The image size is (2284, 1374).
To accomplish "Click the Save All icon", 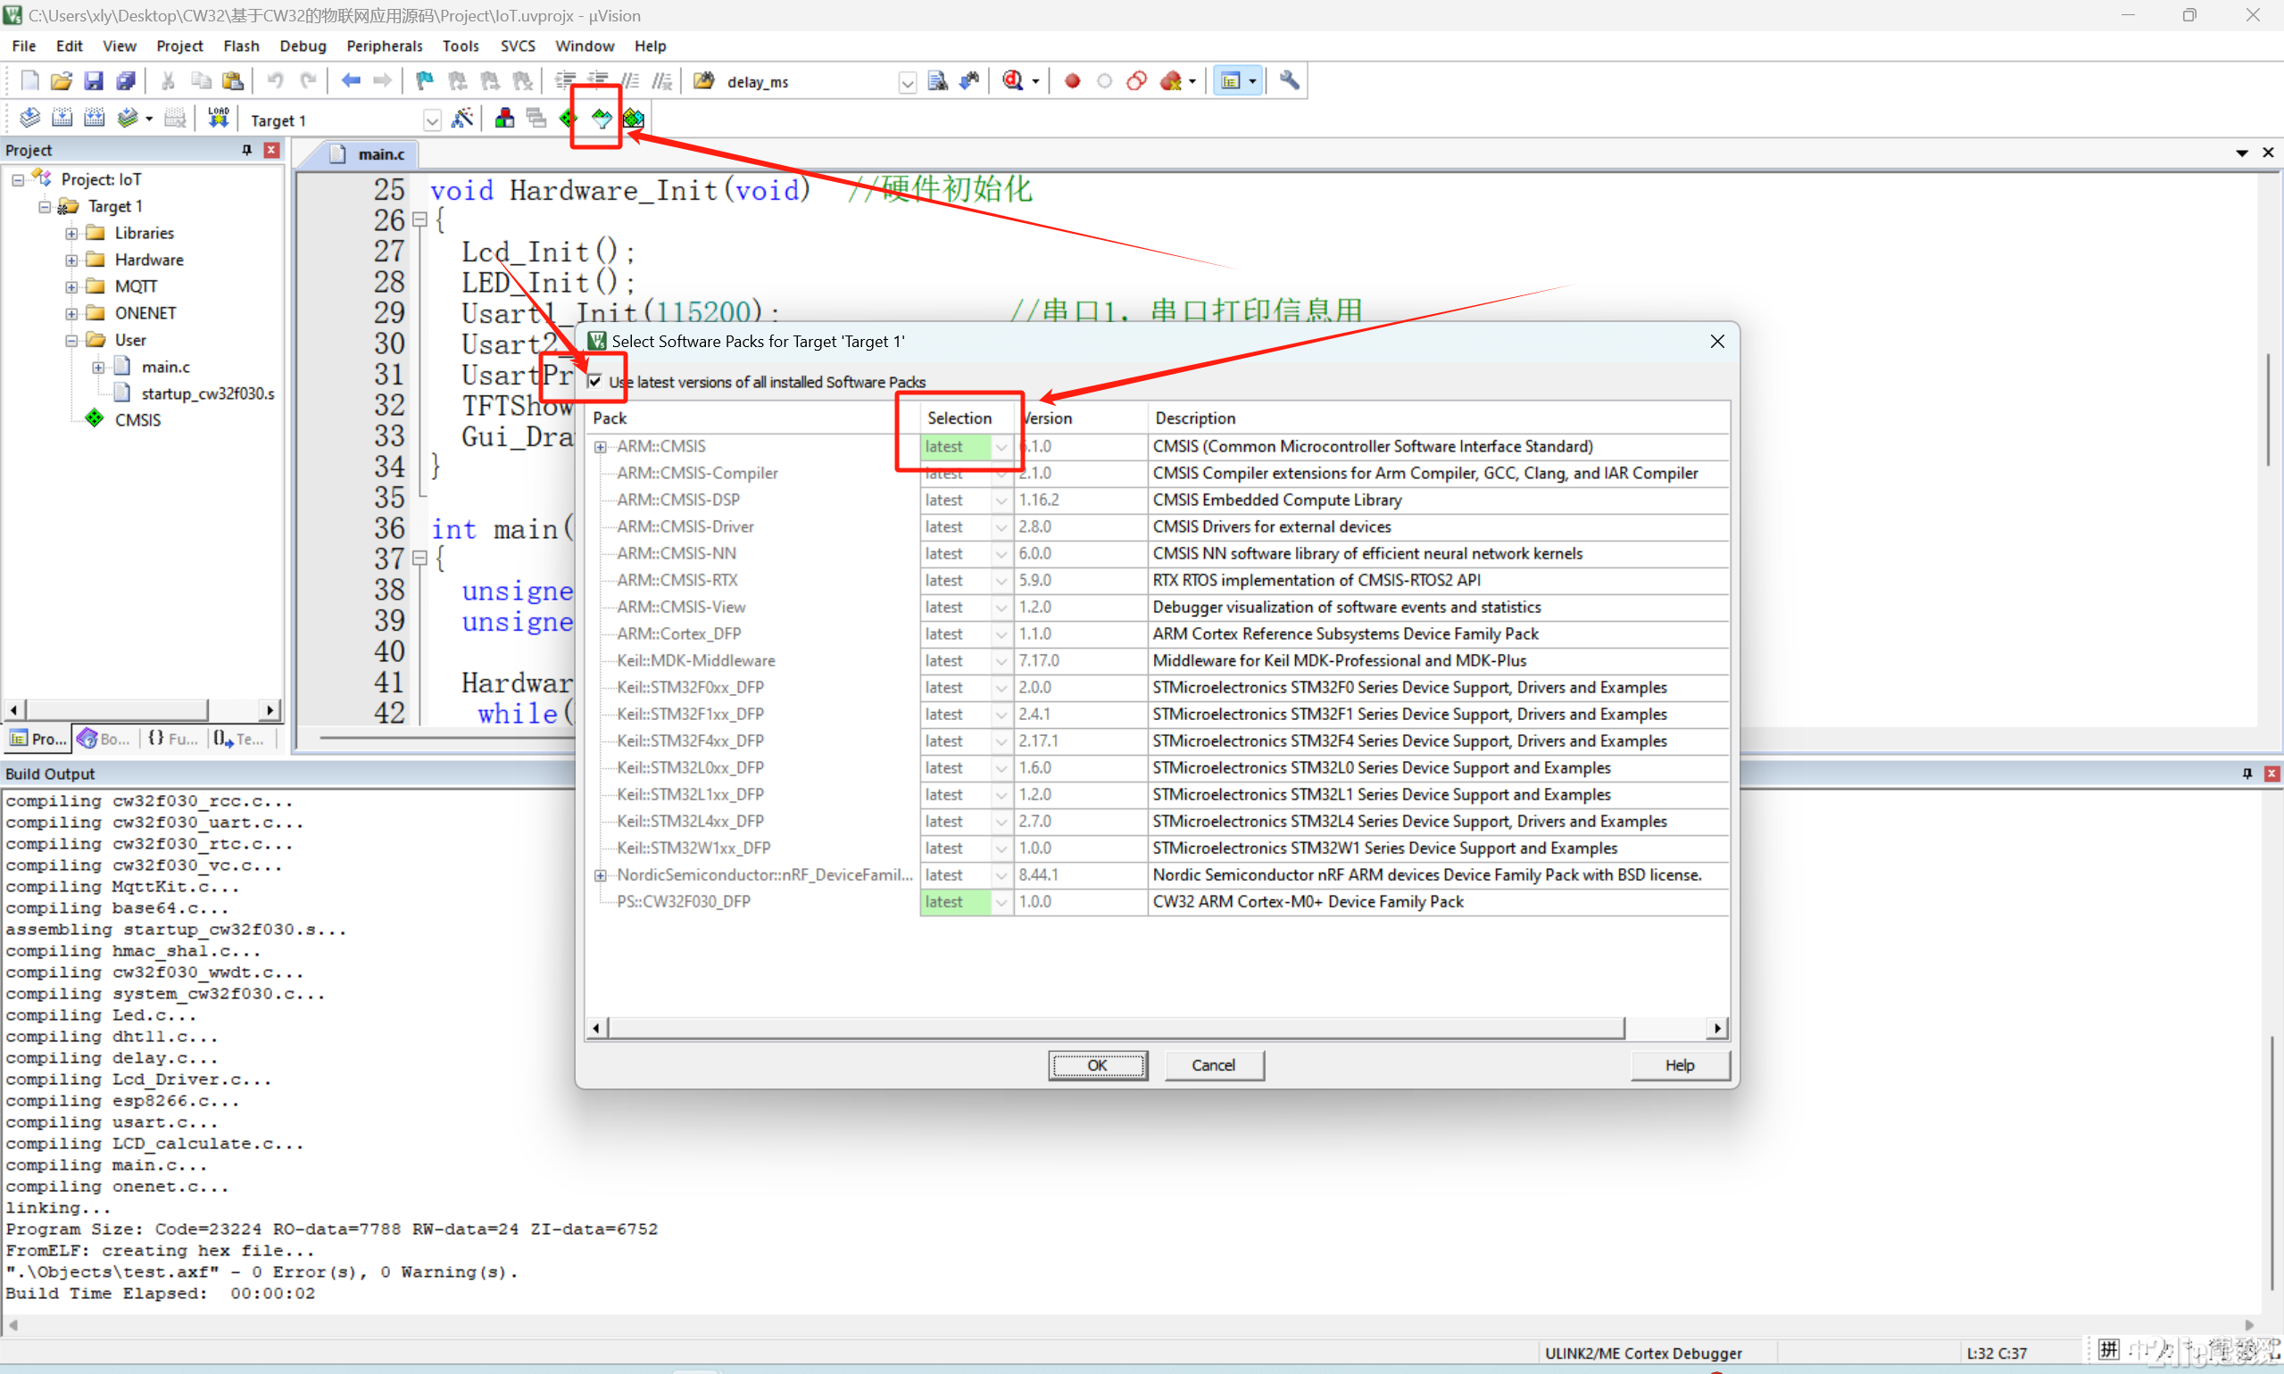I will point(126,81).
